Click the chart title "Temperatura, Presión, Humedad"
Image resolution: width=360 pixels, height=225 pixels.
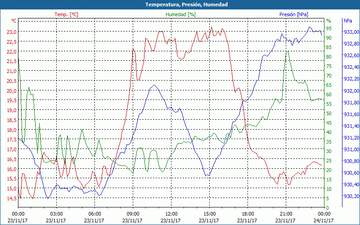[x=186, y=4]
